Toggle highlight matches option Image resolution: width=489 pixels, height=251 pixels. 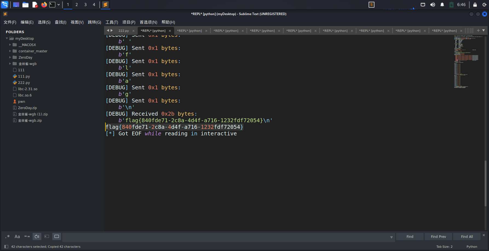click(x=57, y=236)
